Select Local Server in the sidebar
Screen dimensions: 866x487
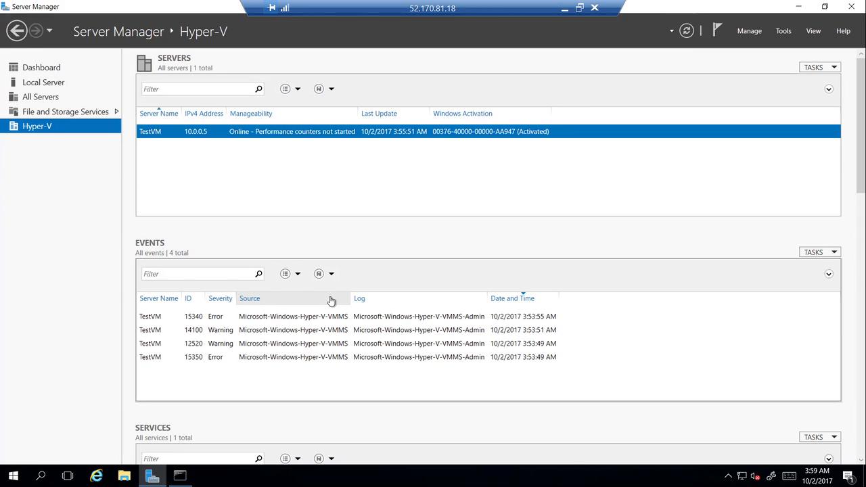coord(43,83)
